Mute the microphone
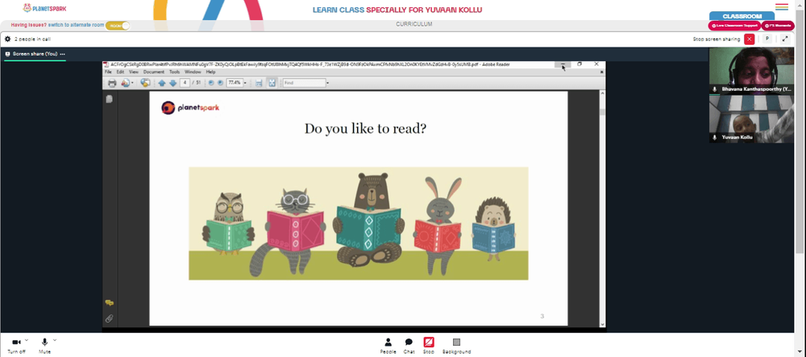The width and height of the screenshot is (806, 357). pos(44,346)
